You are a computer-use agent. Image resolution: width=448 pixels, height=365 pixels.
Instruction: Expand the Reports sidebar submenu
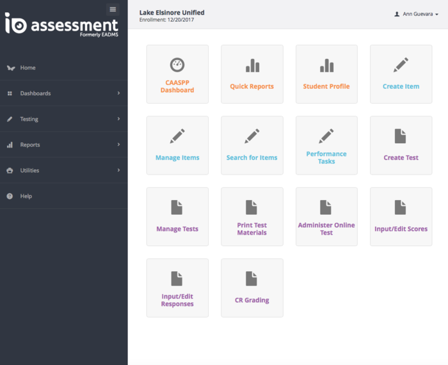coord(64,144)
